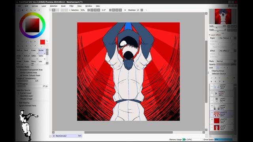Click the Paper texture options button

point(235,38)
